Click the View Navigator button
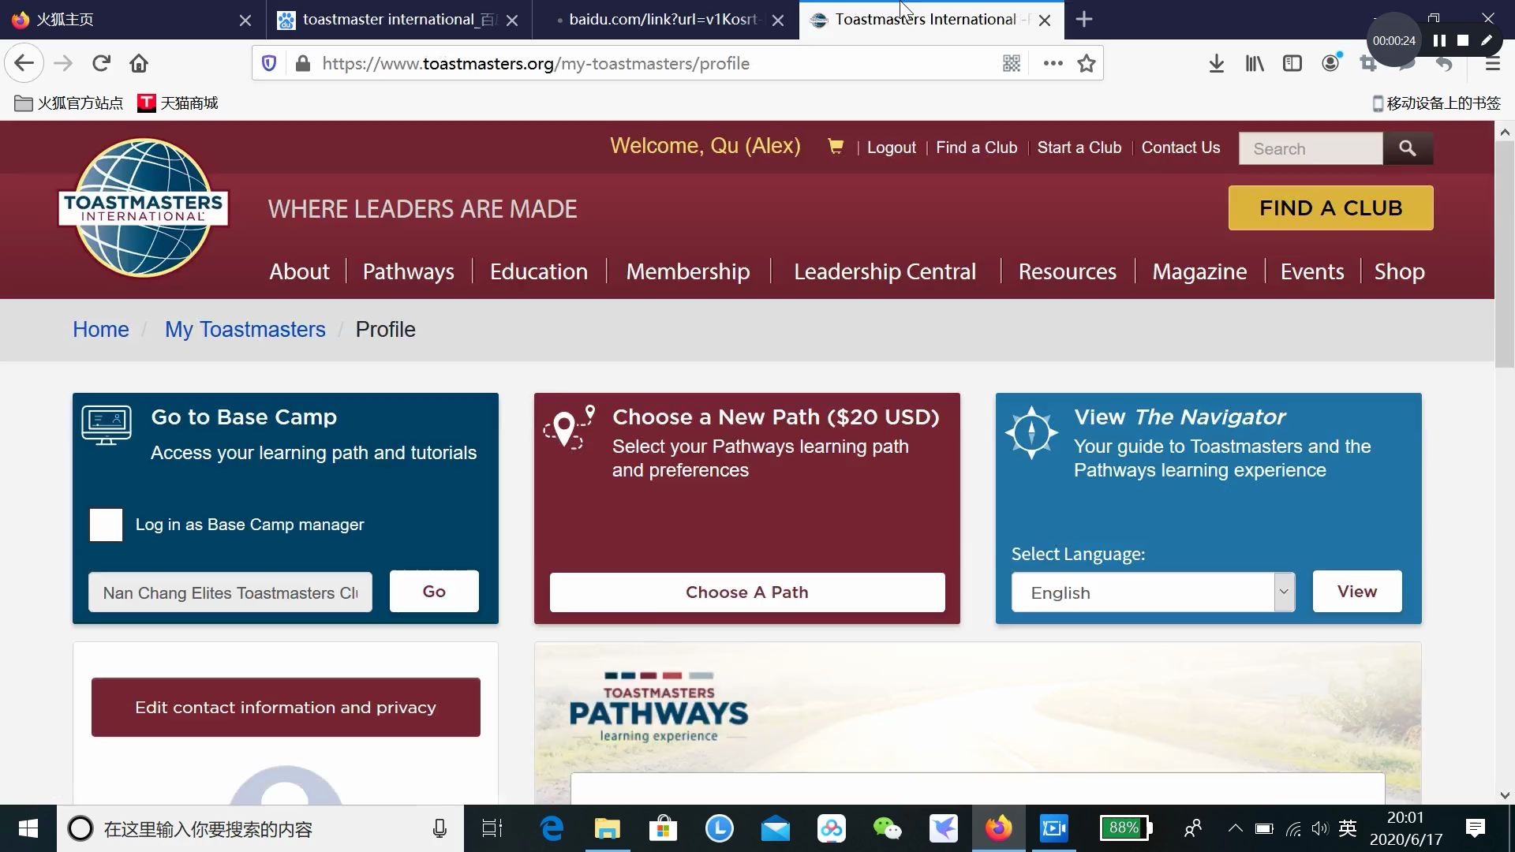1515x852 pixels. tap(1357, 591)
